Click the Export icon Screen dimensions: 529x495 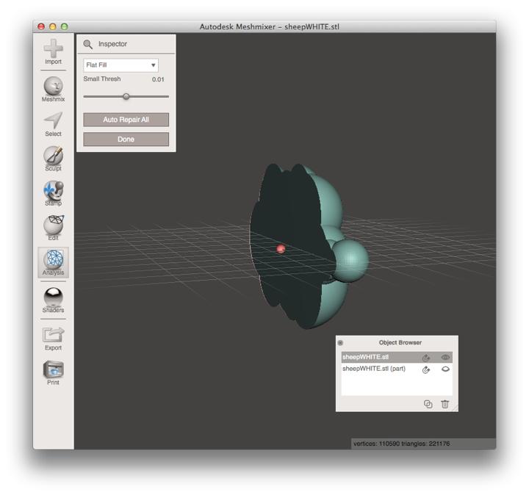click(x=53, y=335)
